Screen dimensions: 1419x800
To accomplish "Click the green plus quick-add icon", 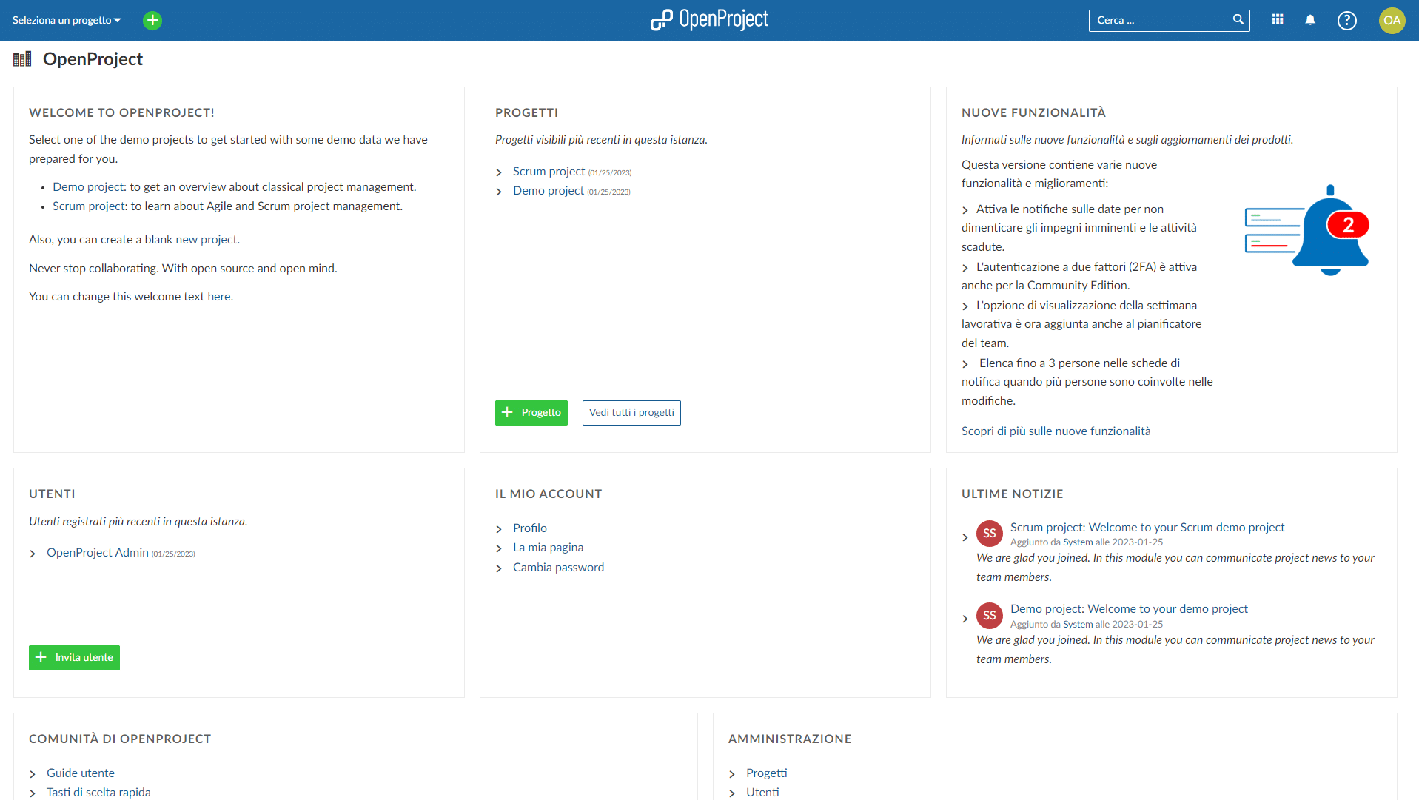I will pos(152,20).
